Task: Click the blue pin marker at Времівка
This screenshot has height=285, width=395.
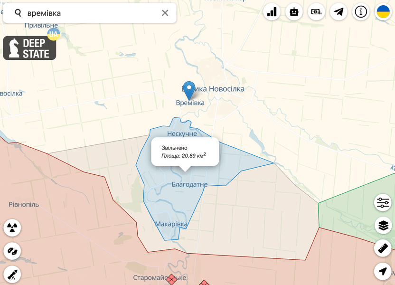Action: [x=189, y=89]
